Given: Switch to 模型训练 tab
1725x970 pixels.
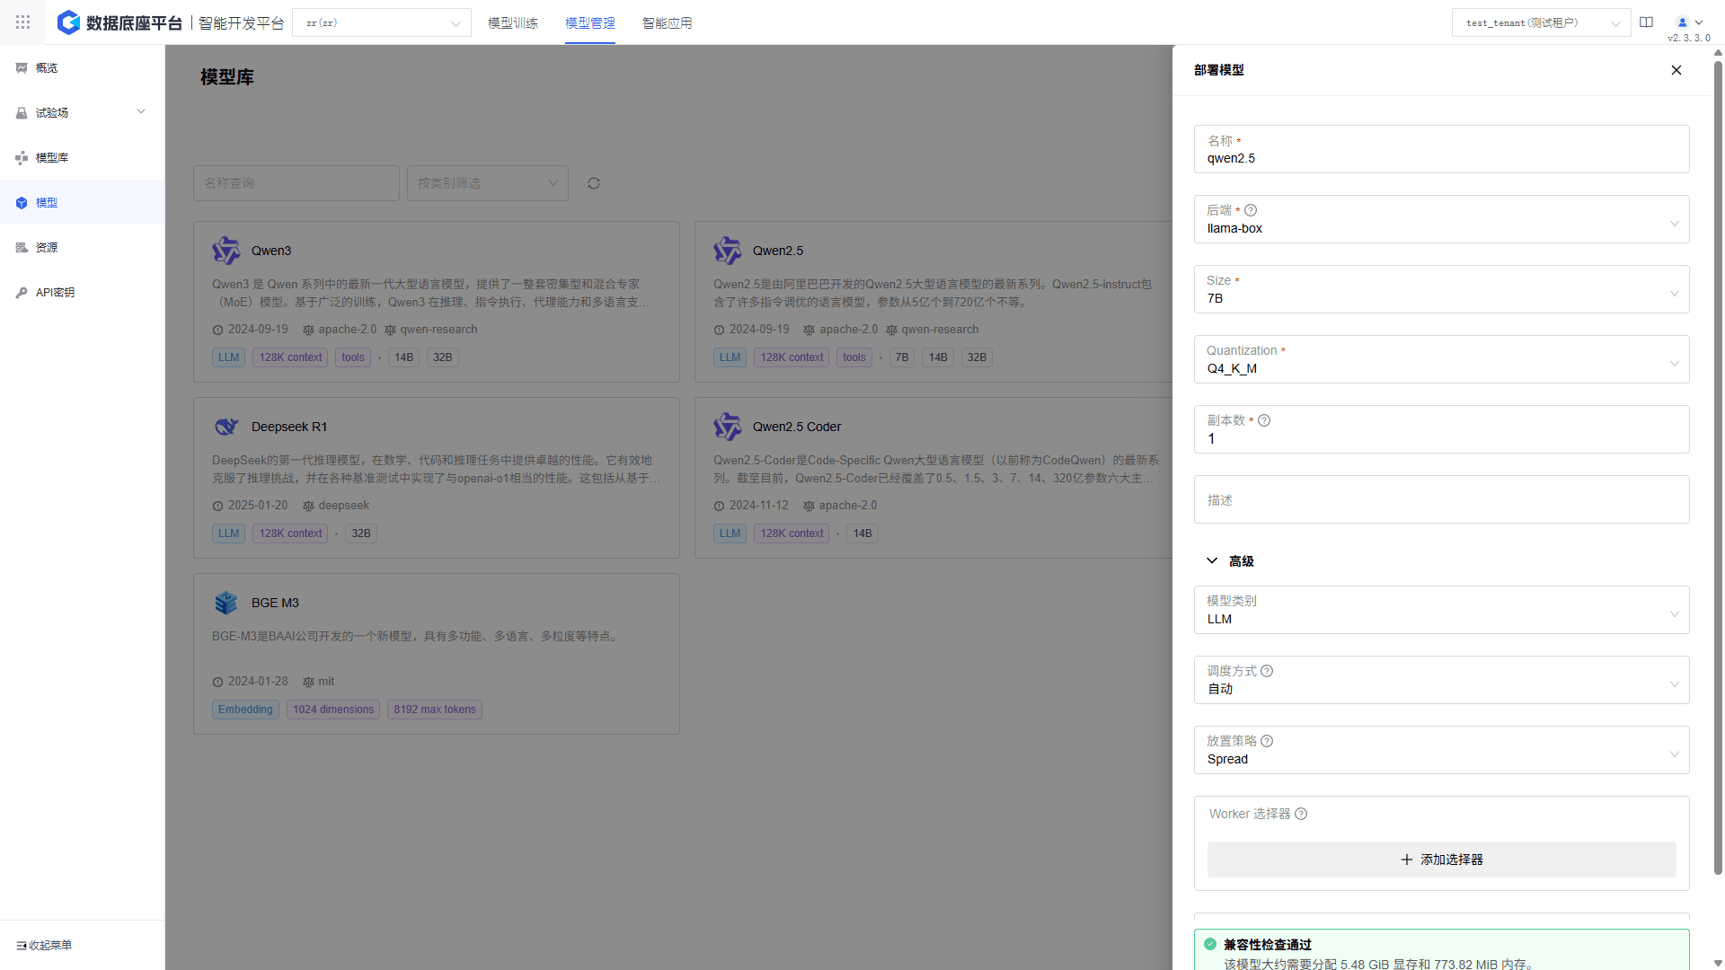Looking at the screenshot, I should tap(512, 23).
